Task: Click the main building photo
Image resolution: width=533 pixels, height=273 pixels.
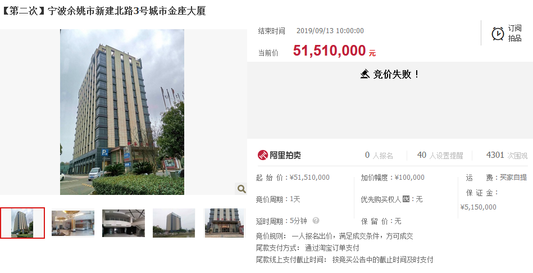Action: tap(122, 112)
